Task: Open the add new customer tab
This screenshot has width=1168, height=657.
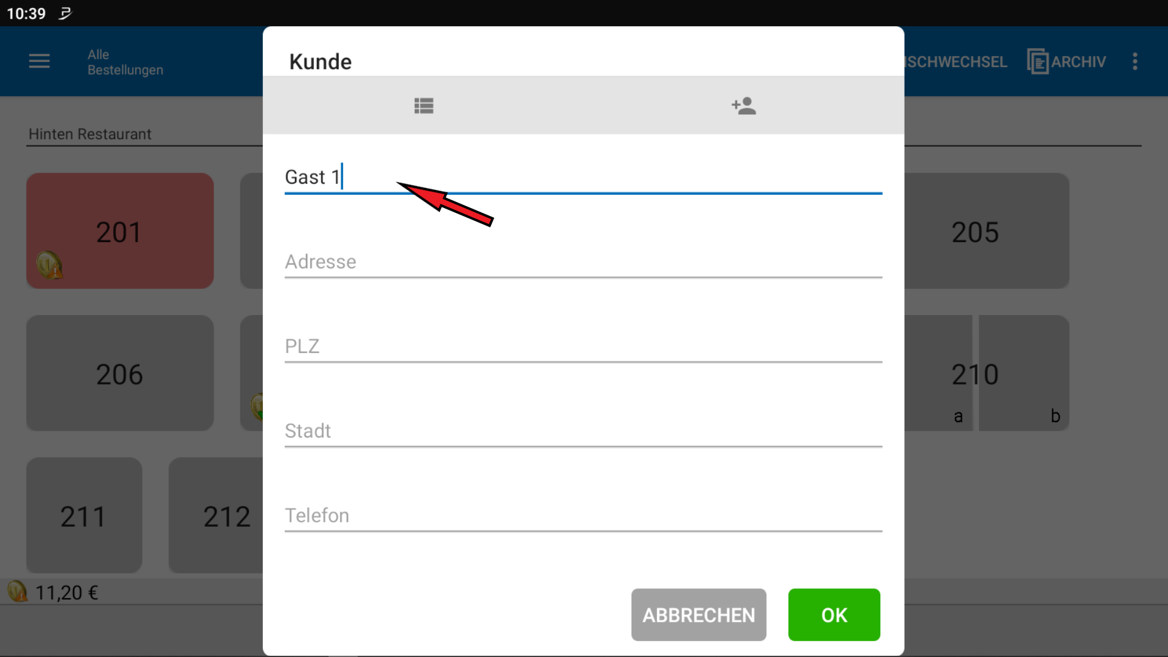Action: [743, 106]
